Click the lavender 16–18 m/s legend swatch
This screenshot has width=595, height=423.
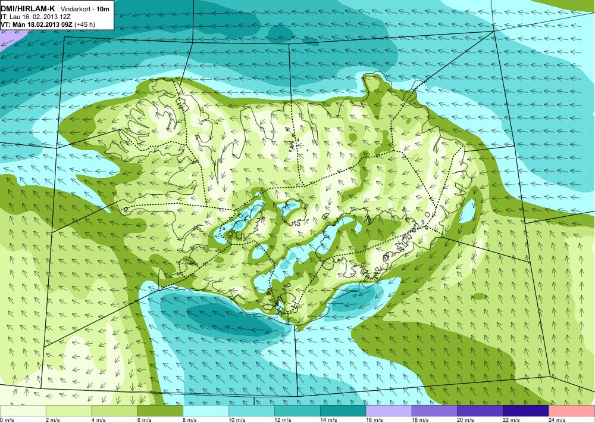389,411
